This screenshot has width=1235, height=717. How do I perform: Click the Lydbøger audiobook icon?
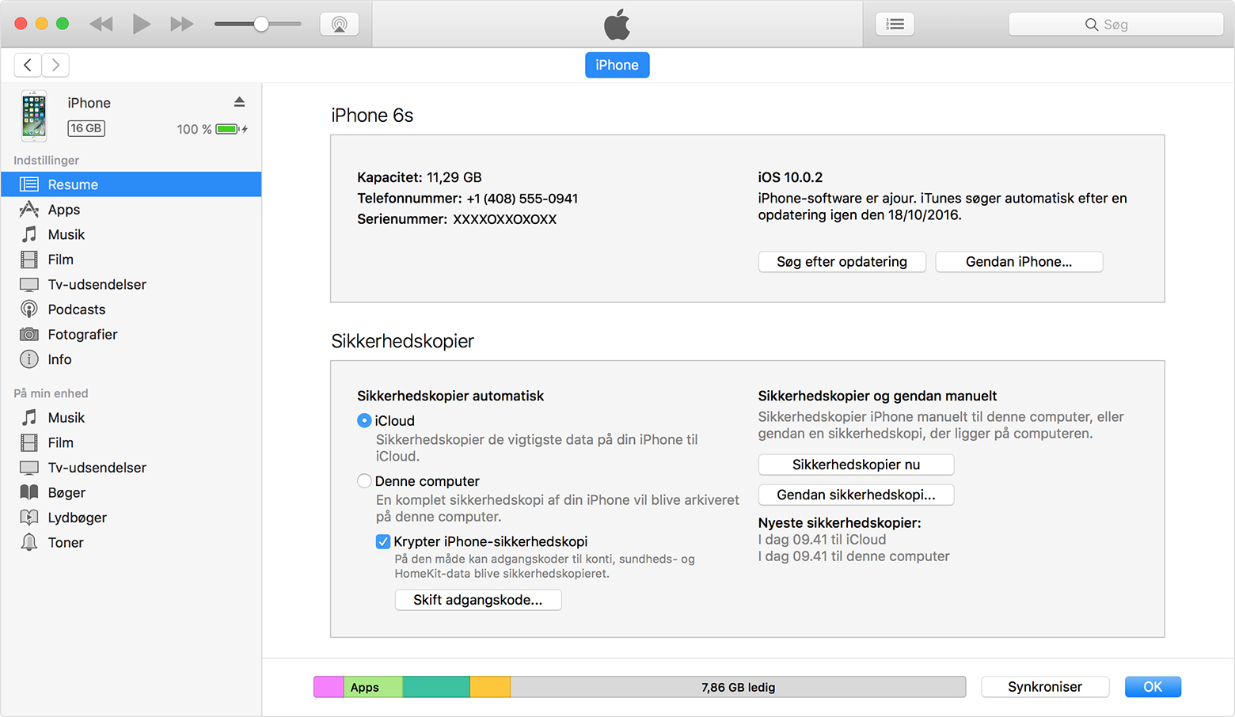click(29, 518)
